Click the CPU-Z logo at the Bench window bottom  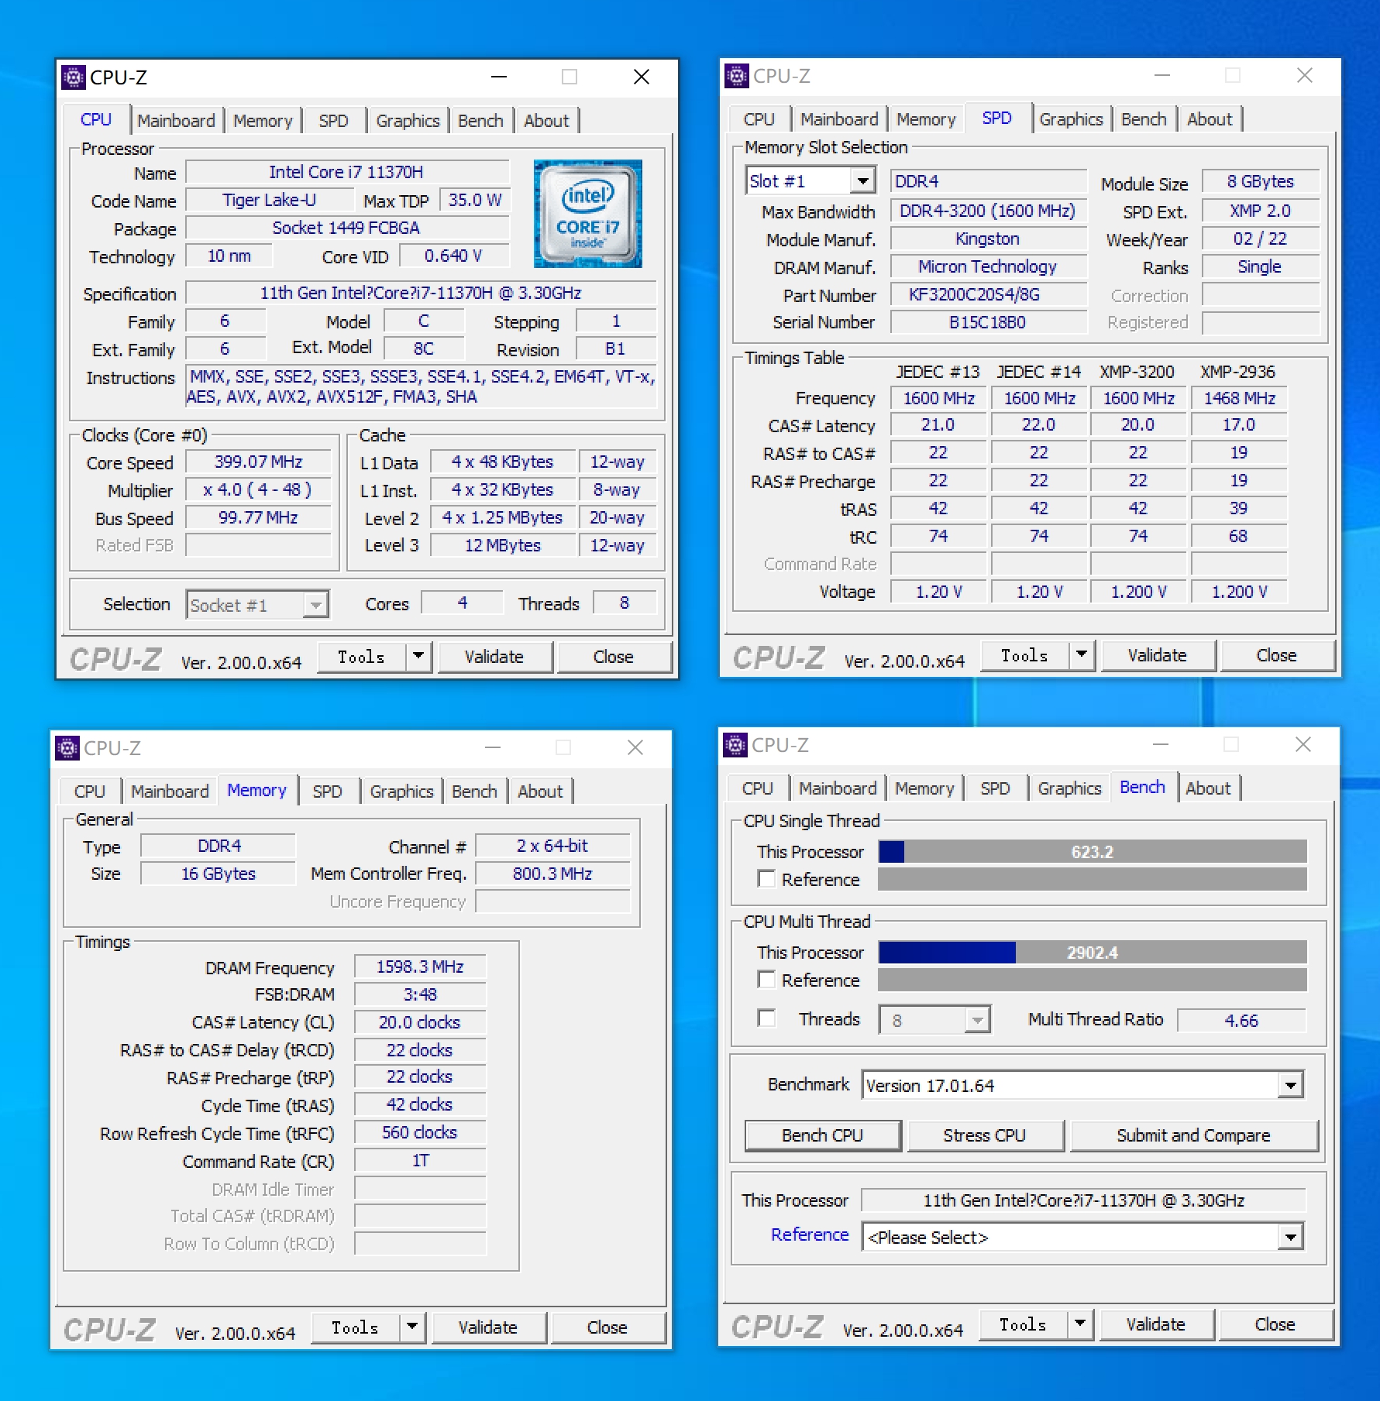[x=779, y=1327]
